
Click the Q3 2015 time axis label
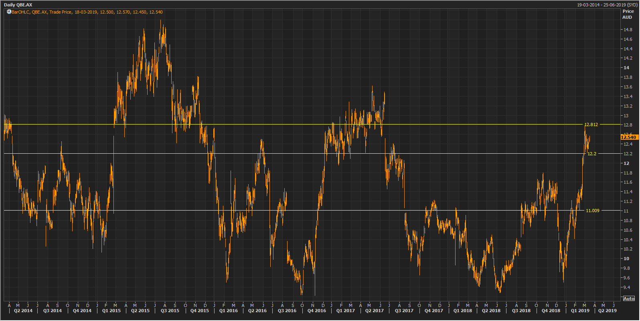170,311
